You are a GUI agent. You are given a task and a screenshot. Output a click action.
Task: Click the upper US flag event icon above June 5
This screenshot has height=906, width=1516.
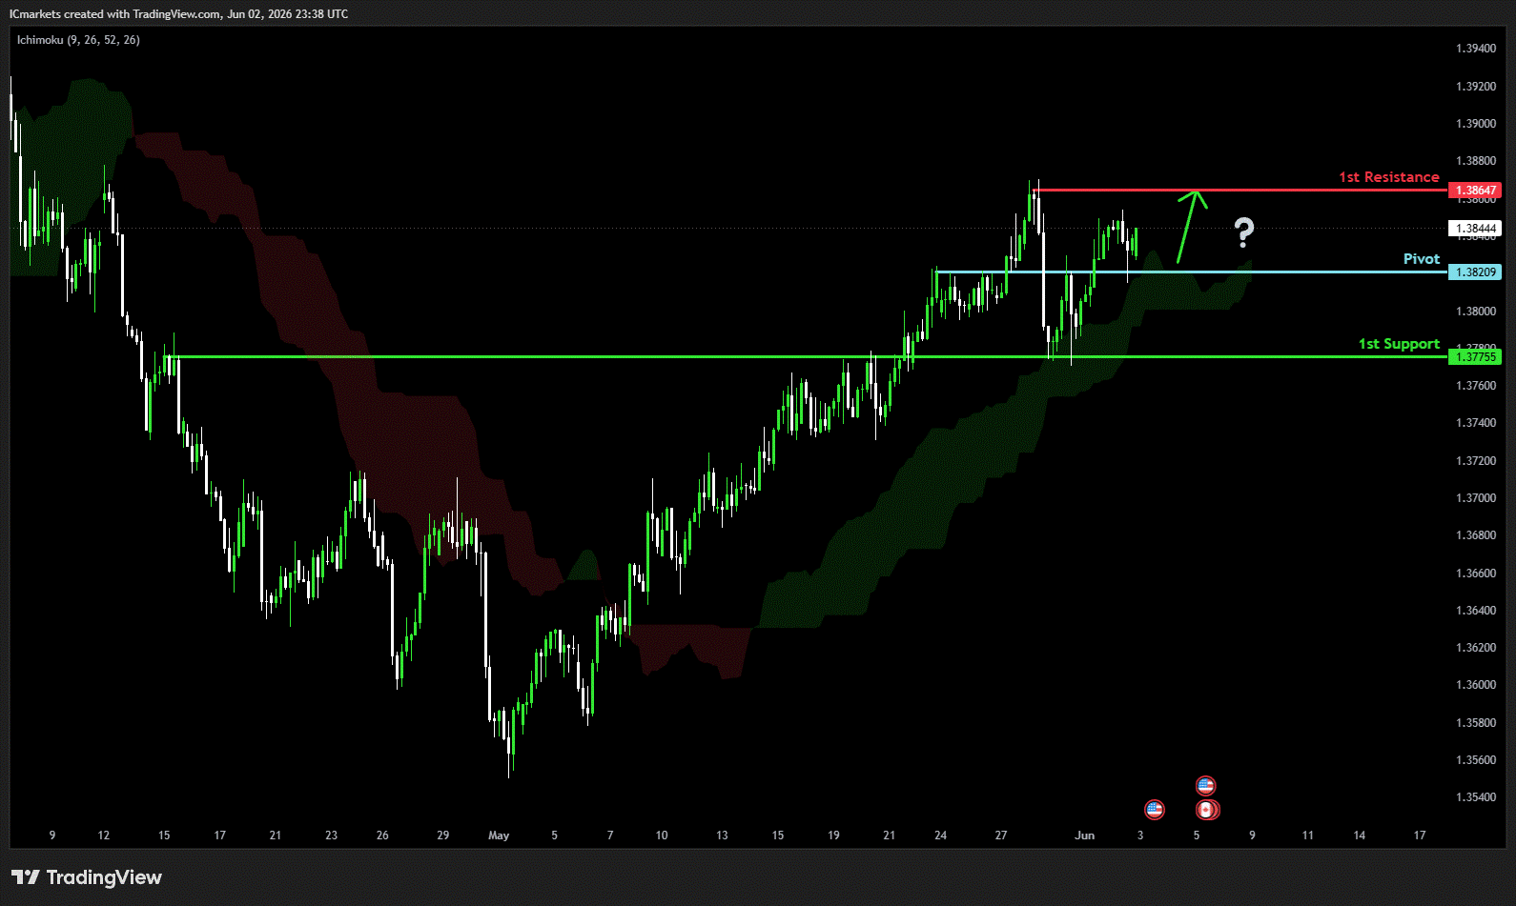click(1206, 786)
